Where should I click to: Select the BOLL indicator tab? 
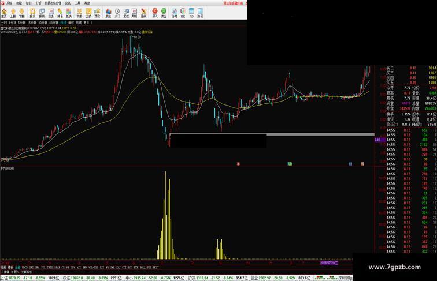point(143,267)
